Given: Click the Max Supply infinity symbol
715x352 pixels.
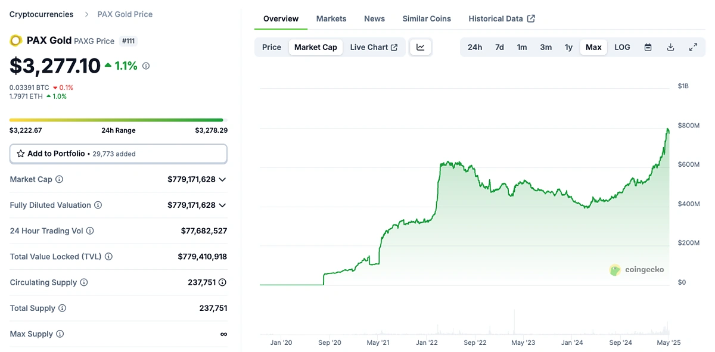Looking at the screenshot, I should [x=223, y=334].
